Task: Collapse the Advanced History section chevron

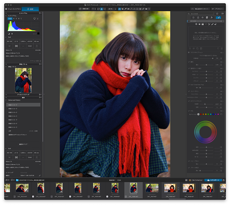Action: (6, 100)
